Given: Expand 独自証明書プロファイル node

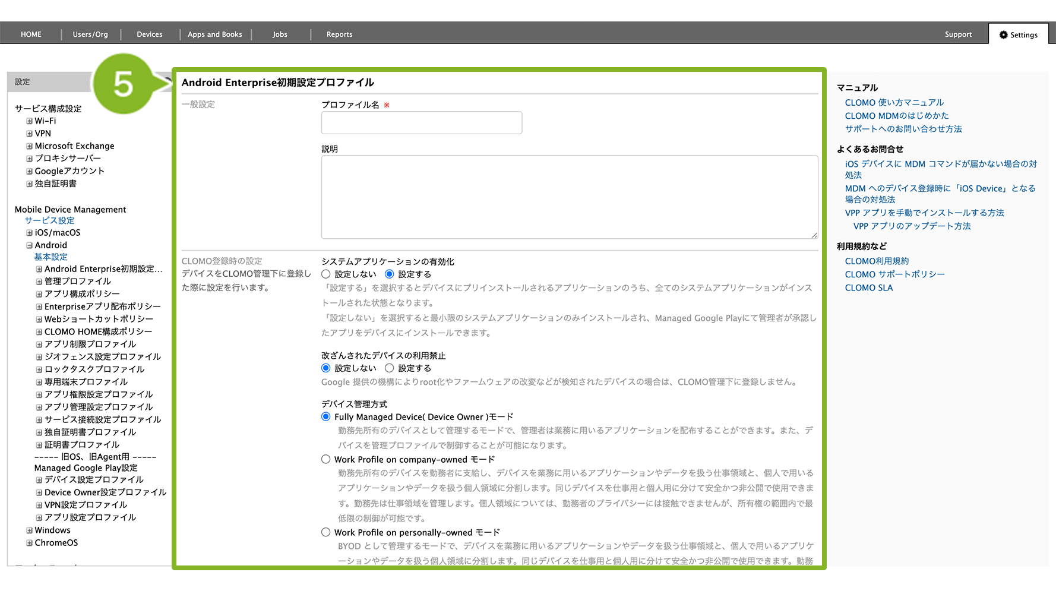Looking at the screenshot, I should click(39, 432).
